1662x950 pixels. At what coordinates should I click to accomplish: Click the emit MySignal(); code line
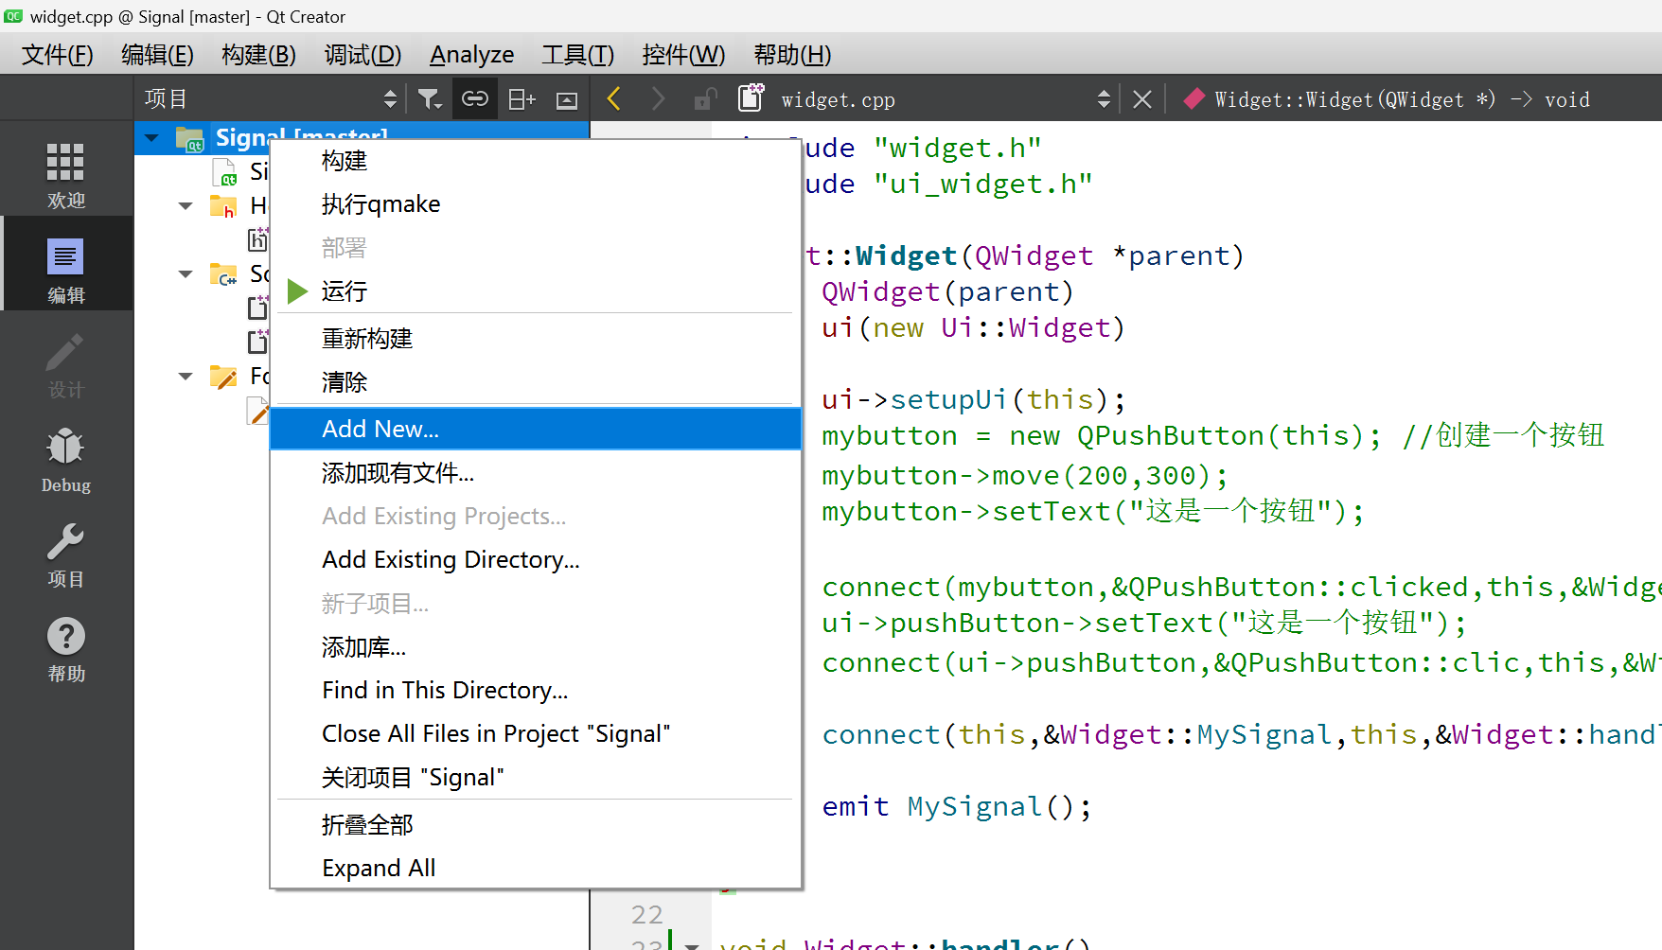[x=957, y=807]
